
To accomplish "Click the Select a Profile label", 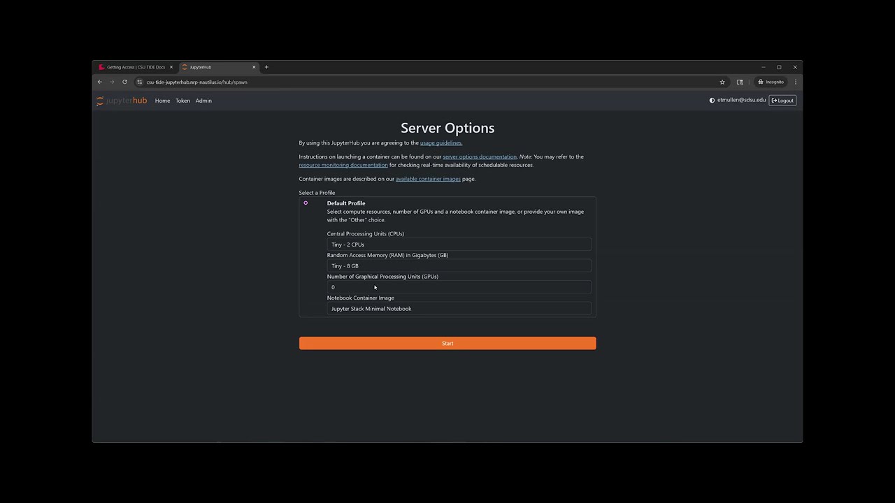I will tap(317, 193).
